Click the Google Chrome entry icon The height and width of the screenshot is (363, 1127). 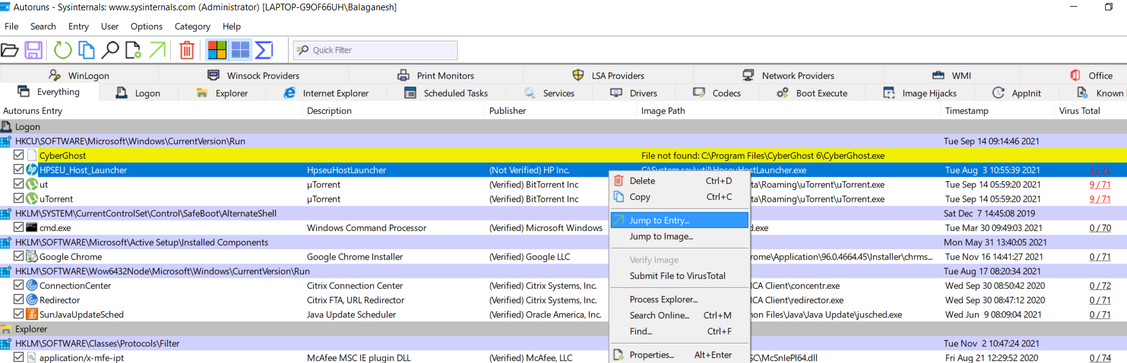coord(32,257)
